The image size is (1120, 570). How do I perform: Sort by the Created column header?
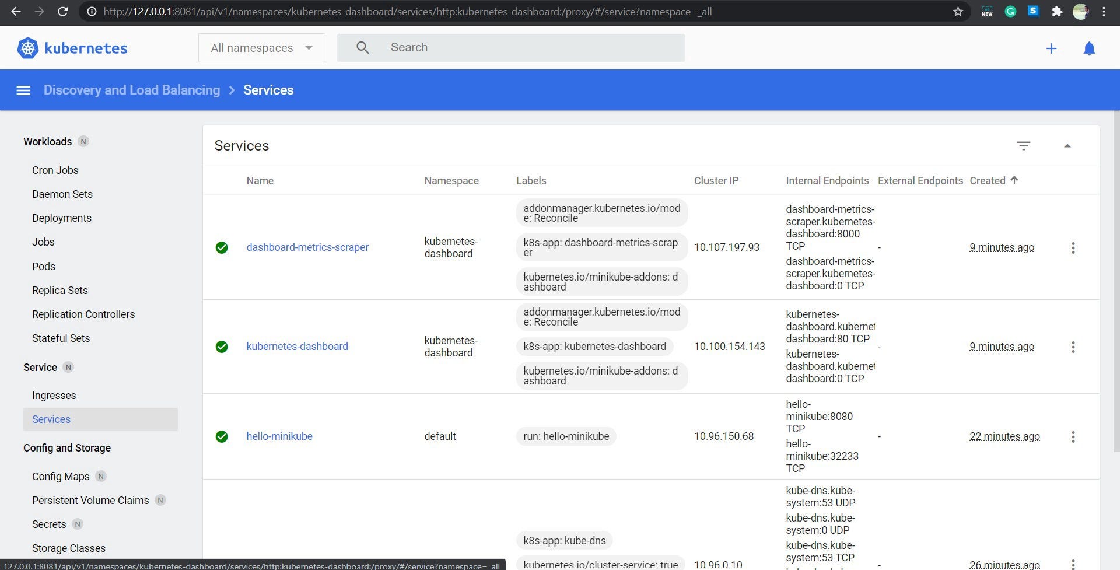(994, 181)
